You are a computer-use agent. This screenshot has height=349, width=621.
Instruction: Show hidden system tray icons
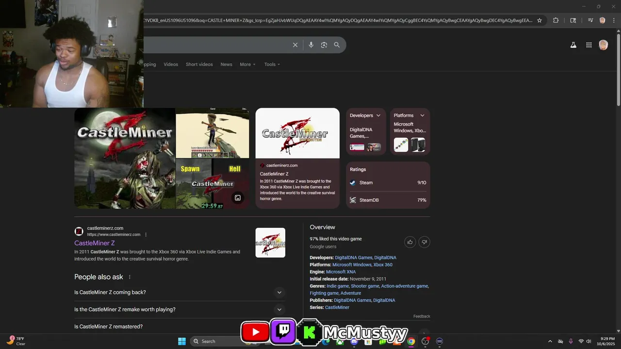coord(550,341)
